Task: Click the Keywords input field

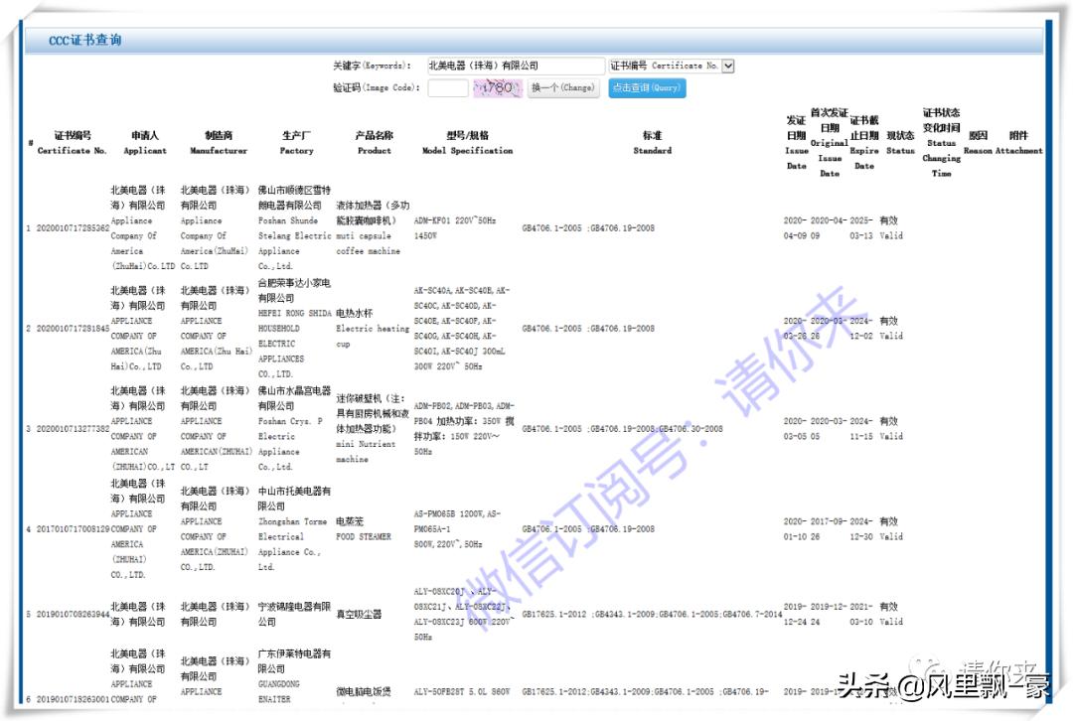Action: point(516,66)
